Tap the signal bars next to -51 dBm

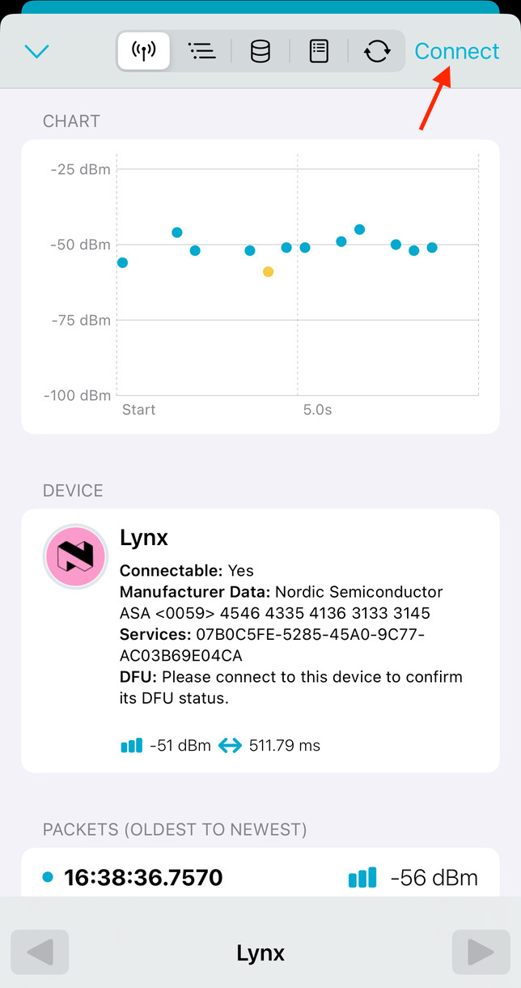pyautogui.click(x=131, y=745)
